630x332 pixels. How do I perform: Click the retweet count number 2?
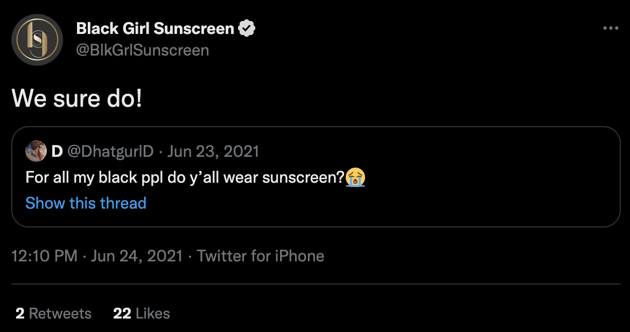coord(20,314)
